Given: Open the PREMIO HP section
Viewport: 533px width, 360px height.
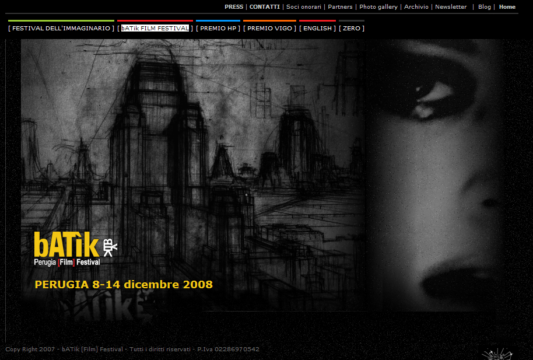Looking at the screenshot, I should click(x=218, y=28).
